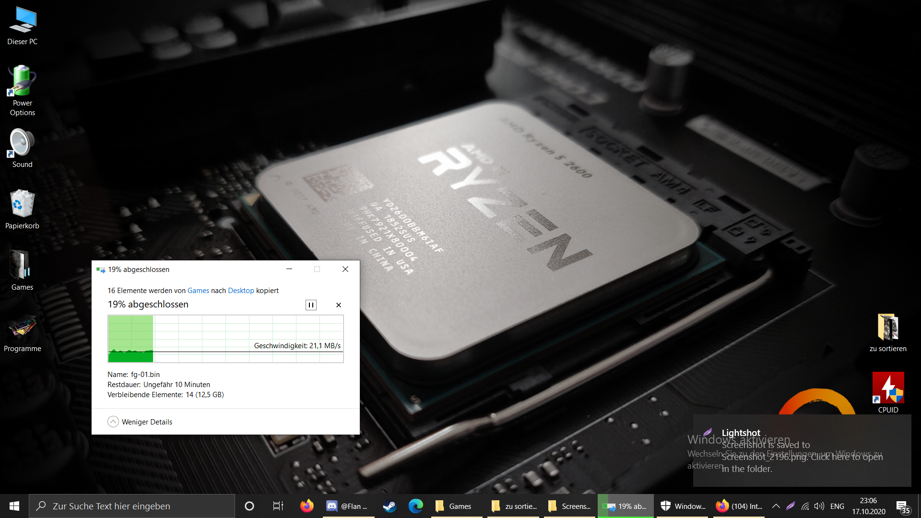This screenshot has height=518, width=921.
Task: Click the copy speed progress graph
Action: tap(225, 339)
